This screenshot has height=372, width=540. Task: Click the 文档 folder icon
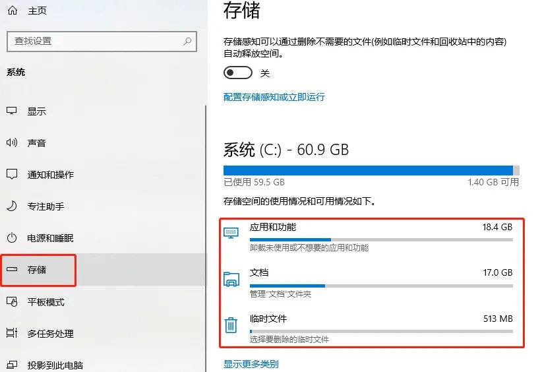[x=231, y=280]
